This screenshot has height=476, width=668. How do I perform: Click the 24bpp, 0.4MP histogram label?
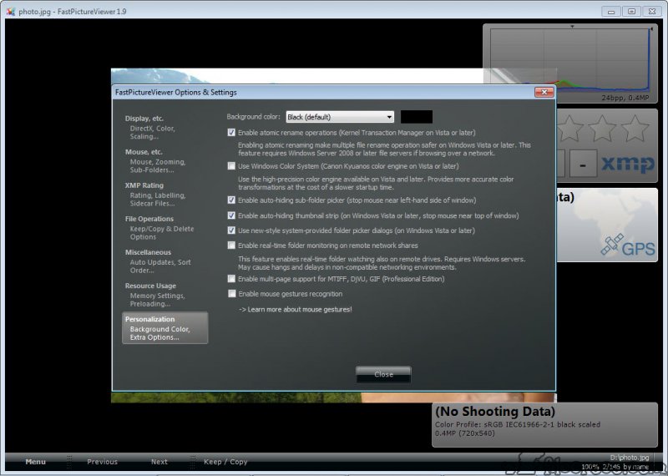click(x=625, y=98)
